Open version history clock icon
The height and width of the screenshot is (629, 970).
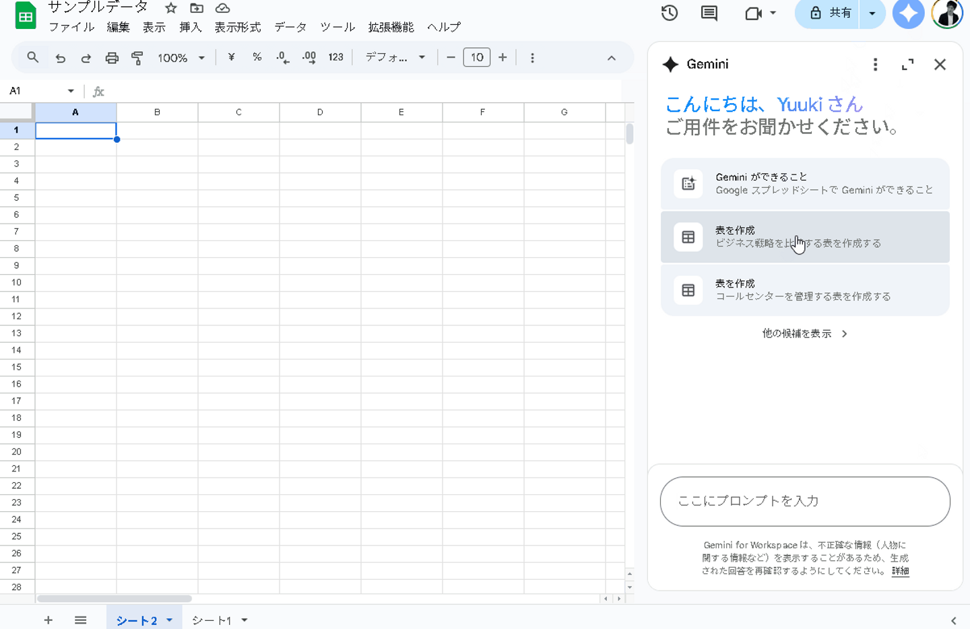[x=669, y=13]
